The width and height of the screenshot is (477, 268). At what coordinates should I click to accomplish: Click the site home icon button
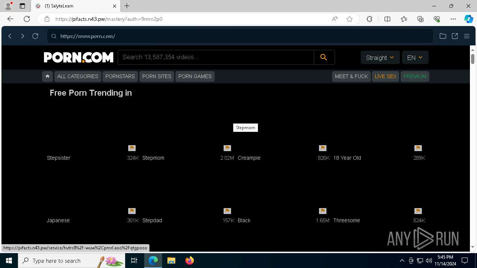click(47, 76)
